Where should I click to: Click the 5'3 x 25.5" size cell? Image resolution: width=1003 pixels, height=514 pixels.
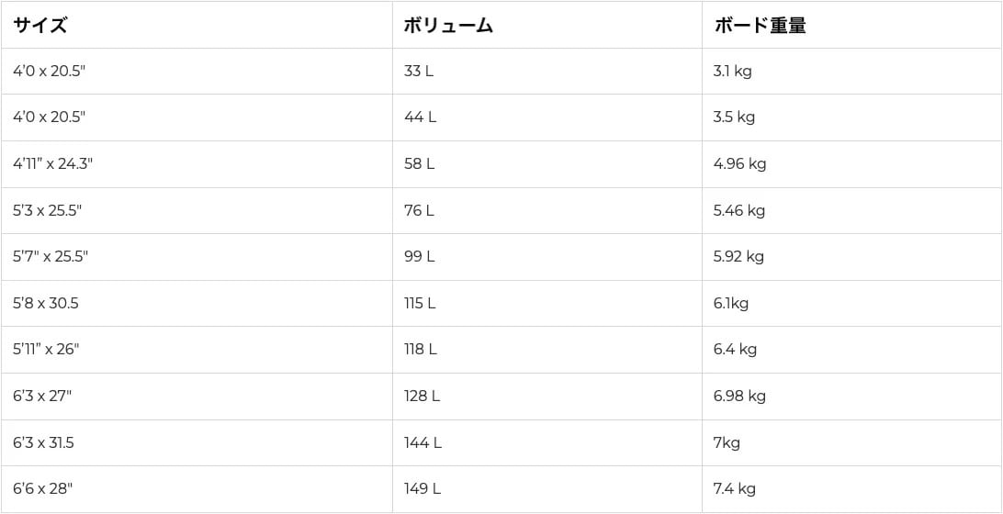(197, 210)
